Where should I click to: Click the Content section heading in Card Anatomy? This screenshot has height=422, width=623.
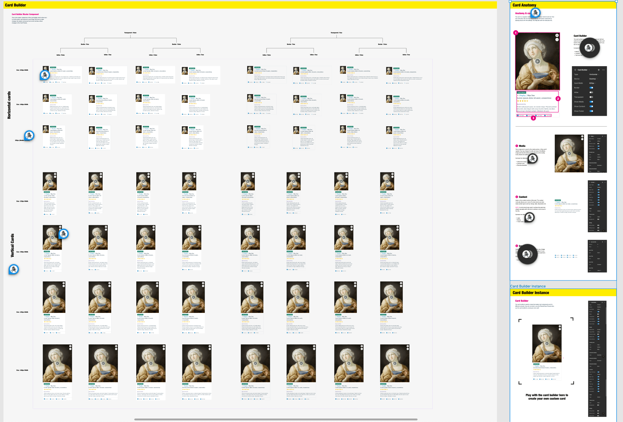(x=523, y=197)
